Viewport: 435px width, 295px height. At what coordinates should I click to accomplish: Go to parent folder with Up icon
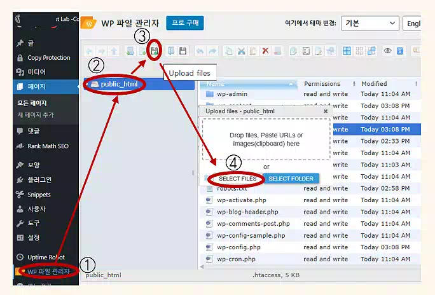pyautogui.click(x=114, y=51)
